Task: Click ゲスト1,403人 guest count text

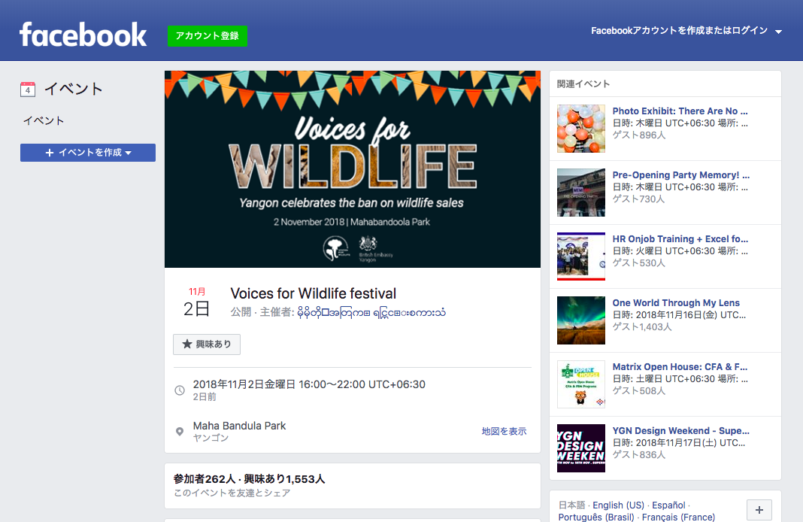Action: tap(642, 327)
